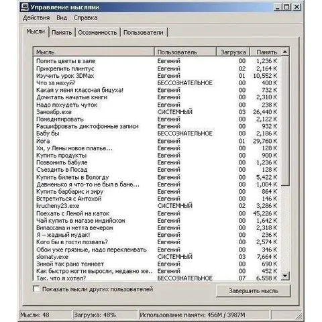The width and height of the screenshot is (322, 322).
Task: Select the row Расшифровать диктофонные записи
Action: click(156, 126)
